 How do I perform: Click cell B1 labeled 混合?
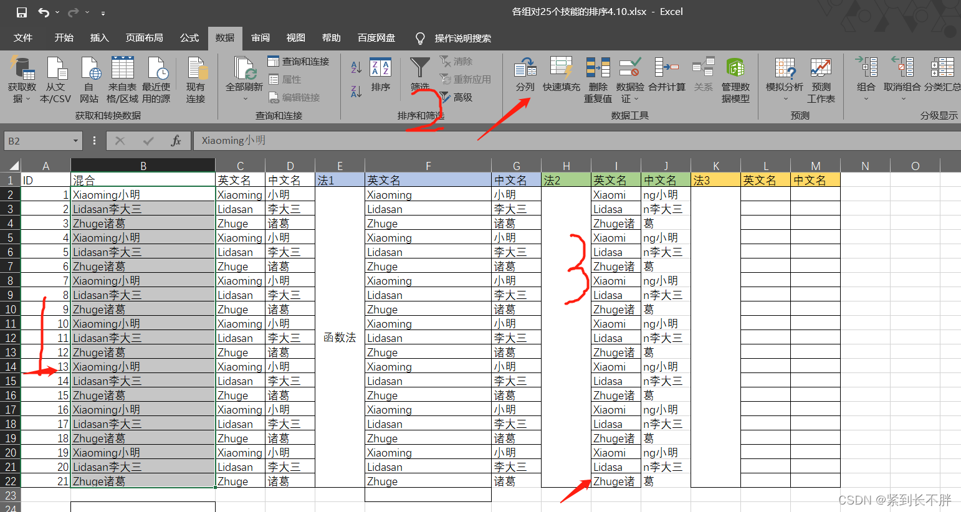click(x=143, y=180)
